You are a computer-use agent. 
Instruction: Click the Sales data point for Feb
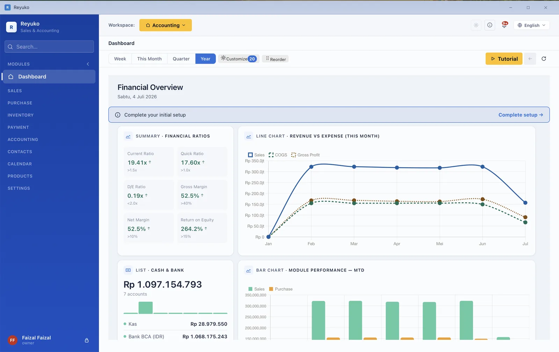click(311, 167)
